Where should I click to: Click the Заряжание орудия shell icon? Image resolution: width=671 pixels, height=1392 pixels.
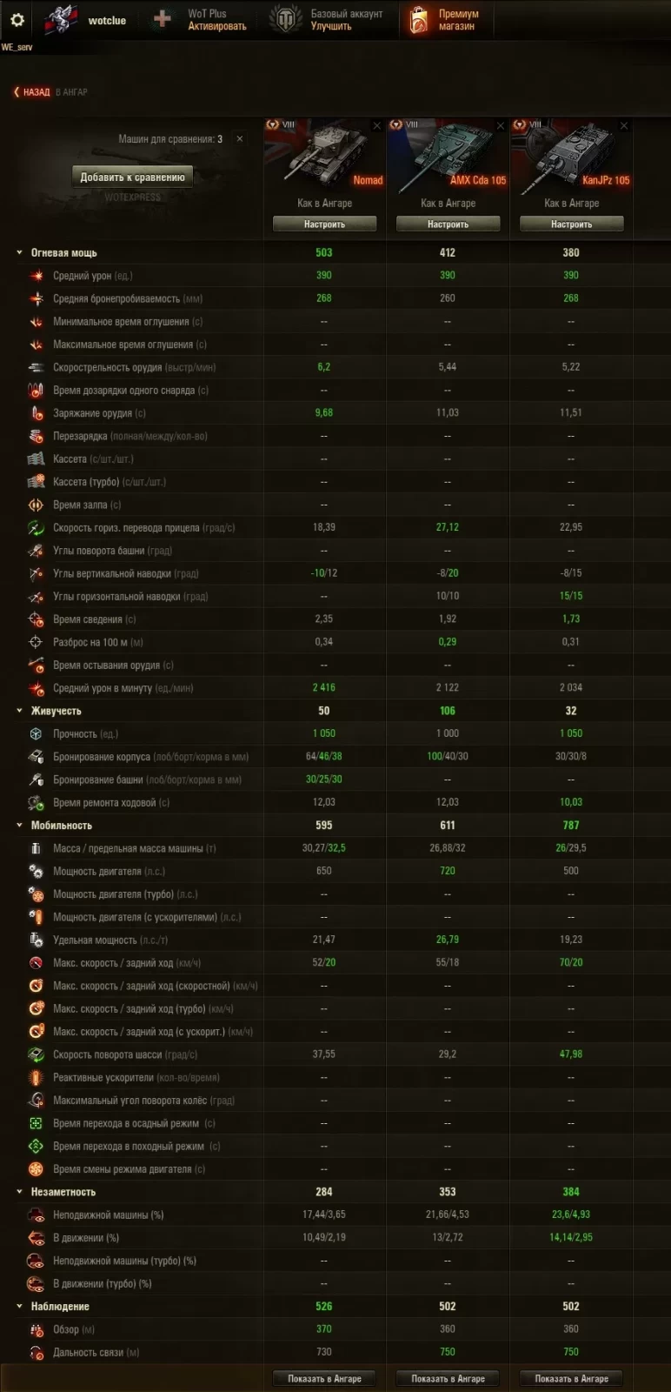(37, 413)
